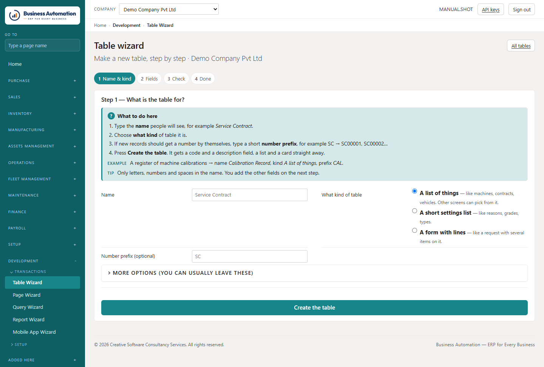Select 'A list of things' radio option
The width and height of the screenshot is (544, 367).
(x=414, y=191)
